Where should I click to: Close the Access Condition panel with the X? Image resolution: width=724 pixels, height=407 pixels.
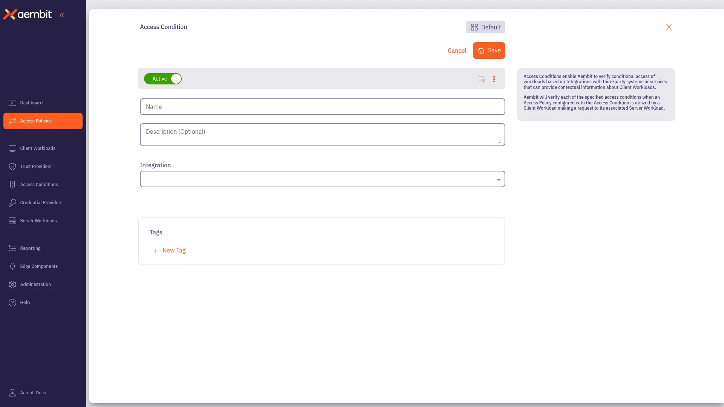coord(669,27)
